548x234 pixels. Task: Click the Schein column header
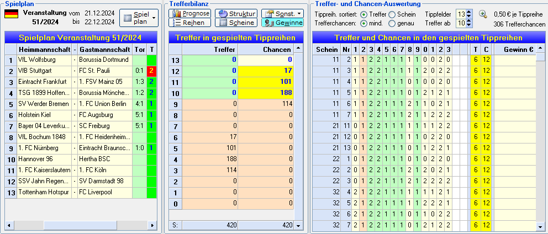(327, 50)
